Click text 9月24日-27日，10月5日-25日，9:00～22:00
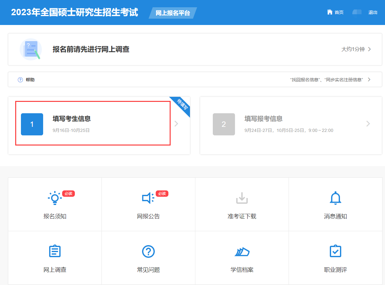The image size is (385, 285). tap(289, 130)
